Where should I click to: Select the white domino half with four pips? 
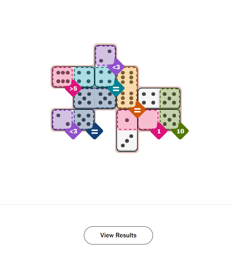pos(148,98)
